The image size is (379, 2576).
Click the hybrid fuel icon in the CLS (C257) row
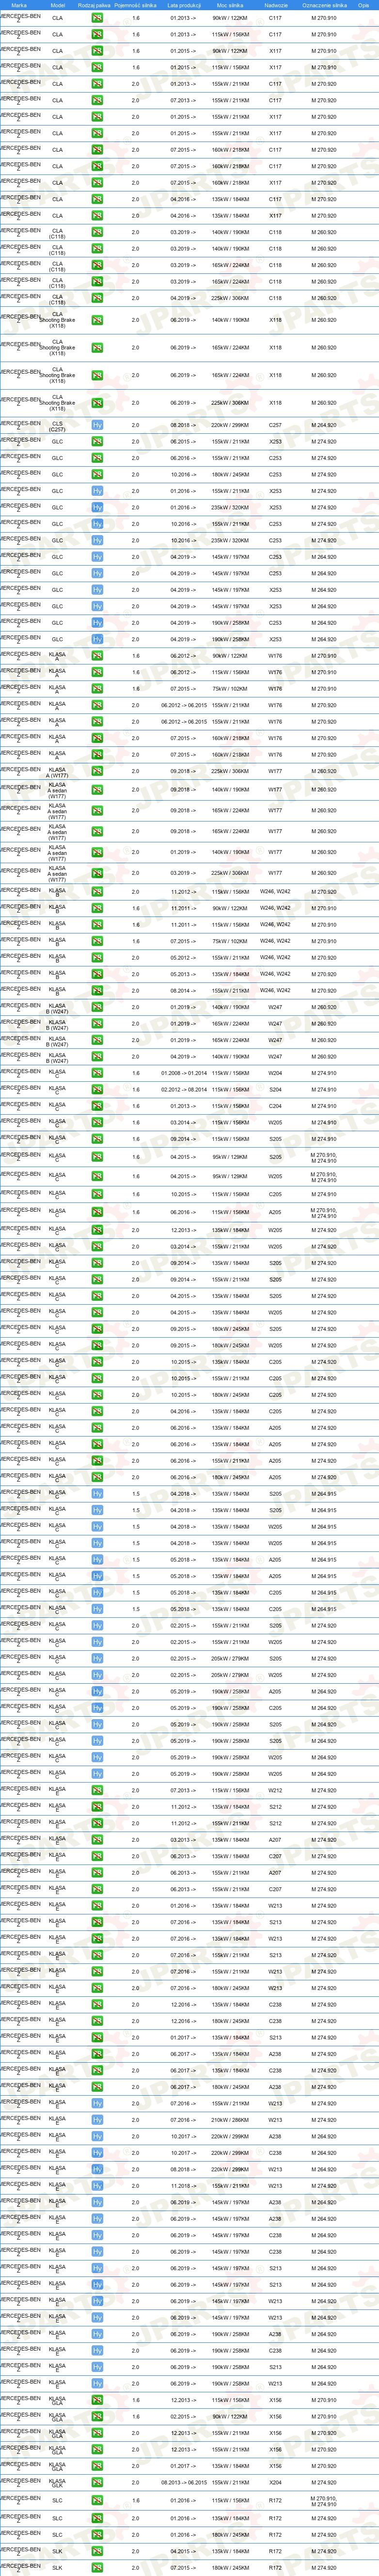tap(97, 425)
